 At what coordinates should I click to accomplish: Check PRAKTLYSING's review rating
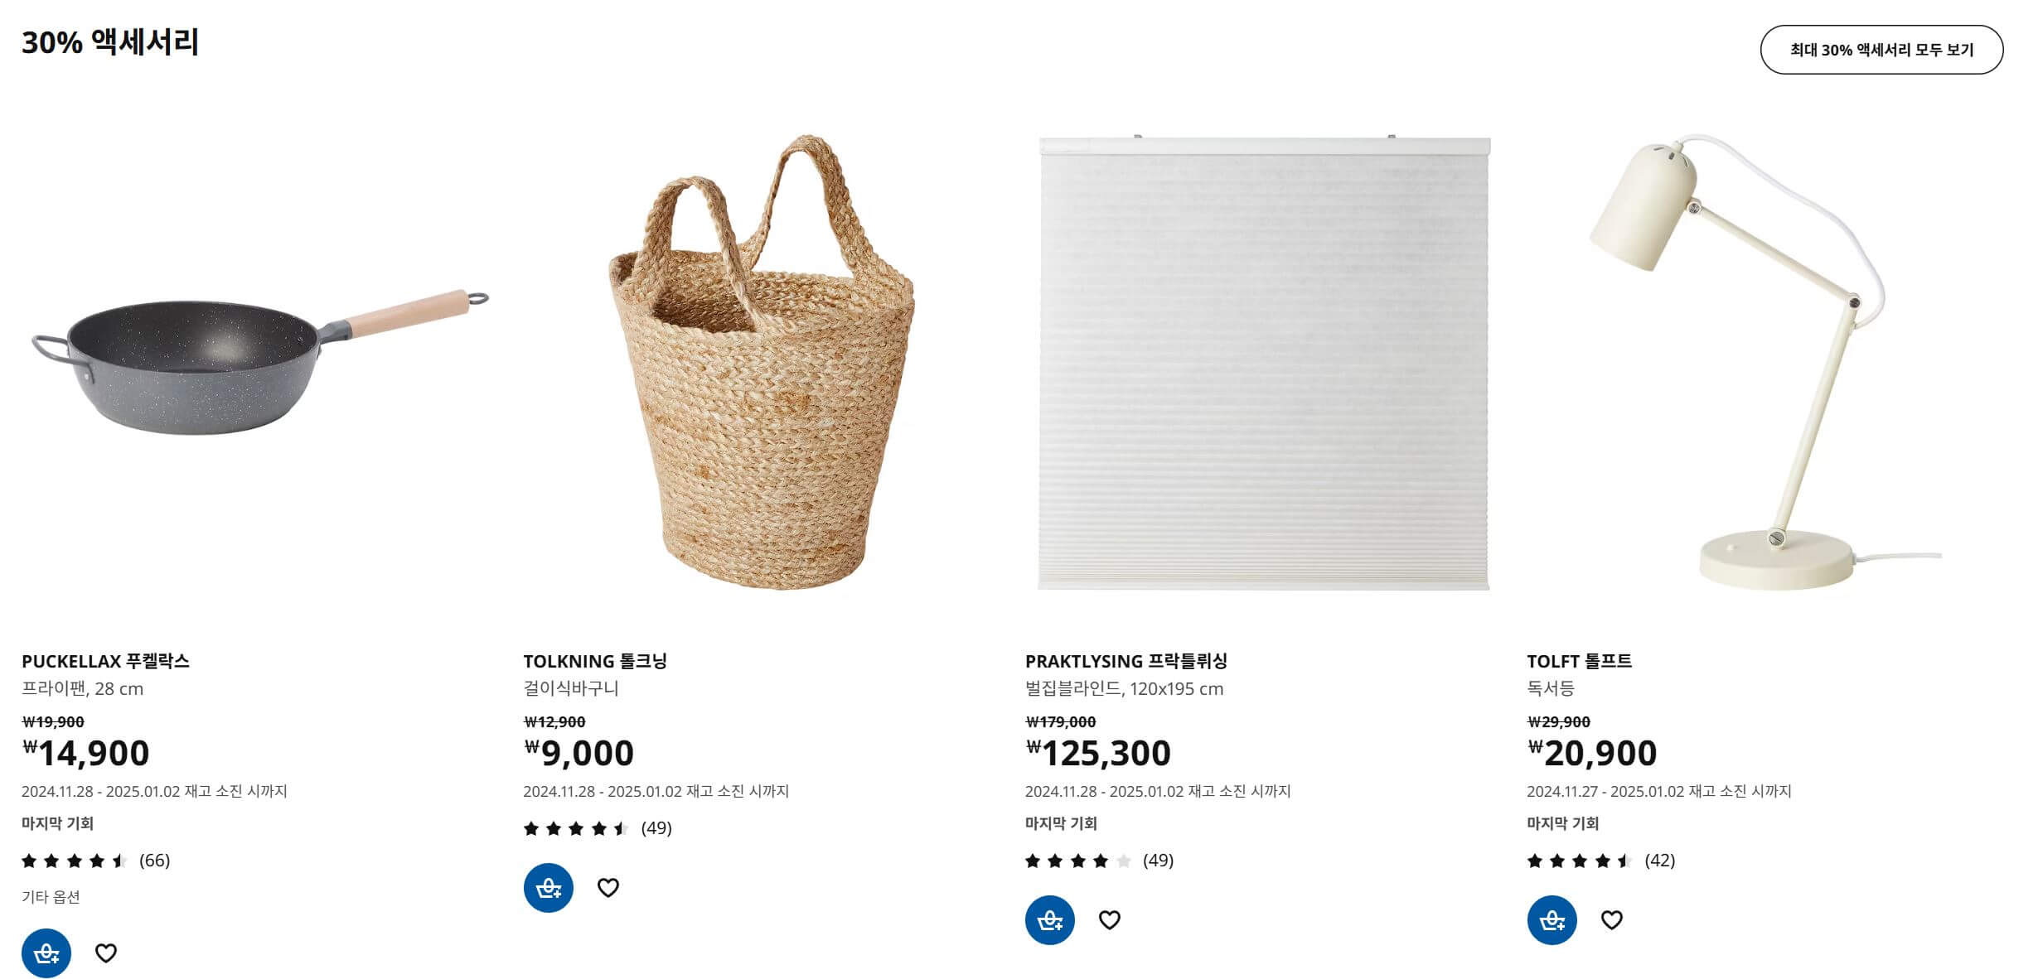(1100, 861)
